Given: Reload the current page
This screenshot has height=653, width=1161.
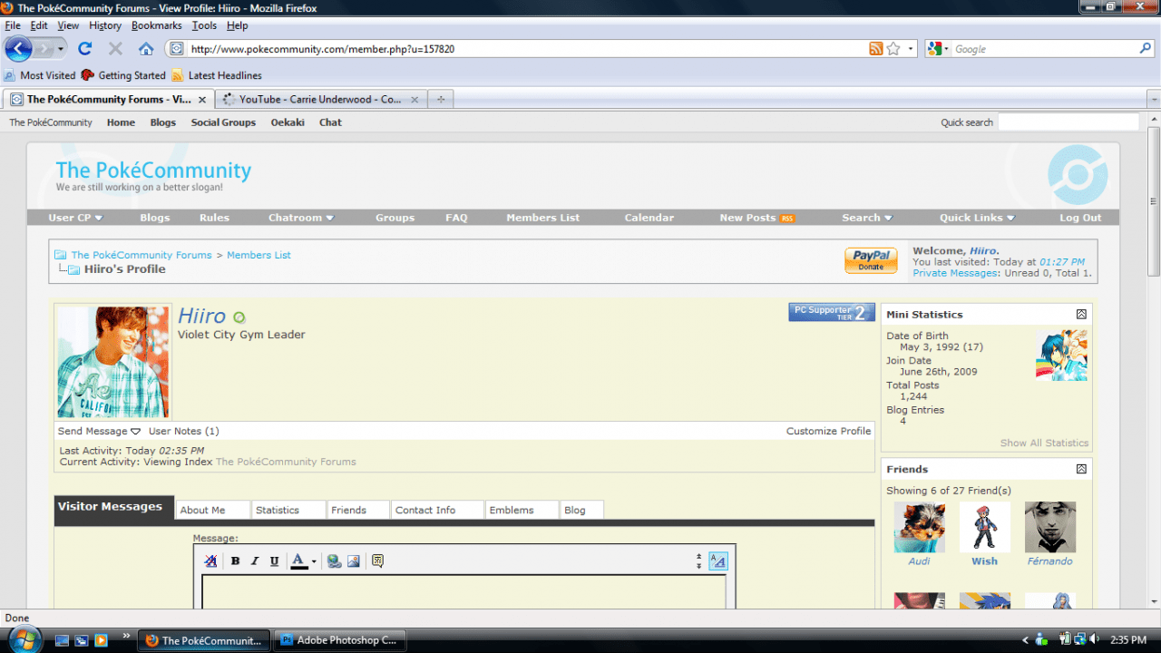Looking at the screenshot, I should (x=85, y=49).
